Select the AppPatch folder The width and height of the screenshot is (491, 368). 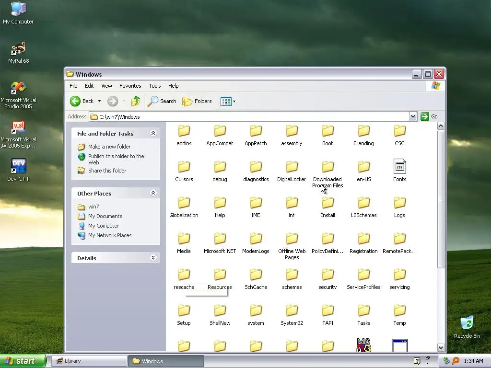(x=256, y=136)
